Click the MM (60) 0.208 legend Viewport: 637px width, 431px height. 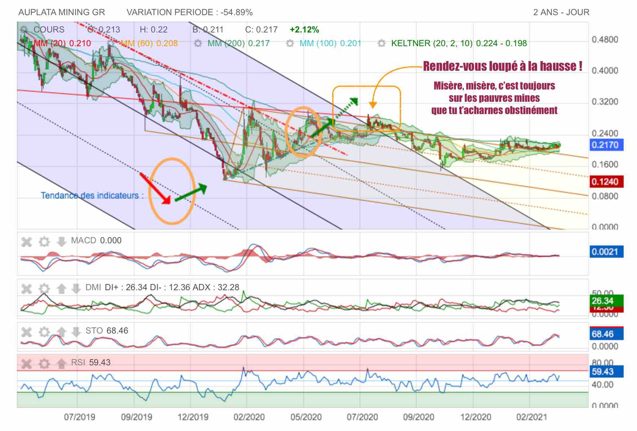click(x=149, y=43)
